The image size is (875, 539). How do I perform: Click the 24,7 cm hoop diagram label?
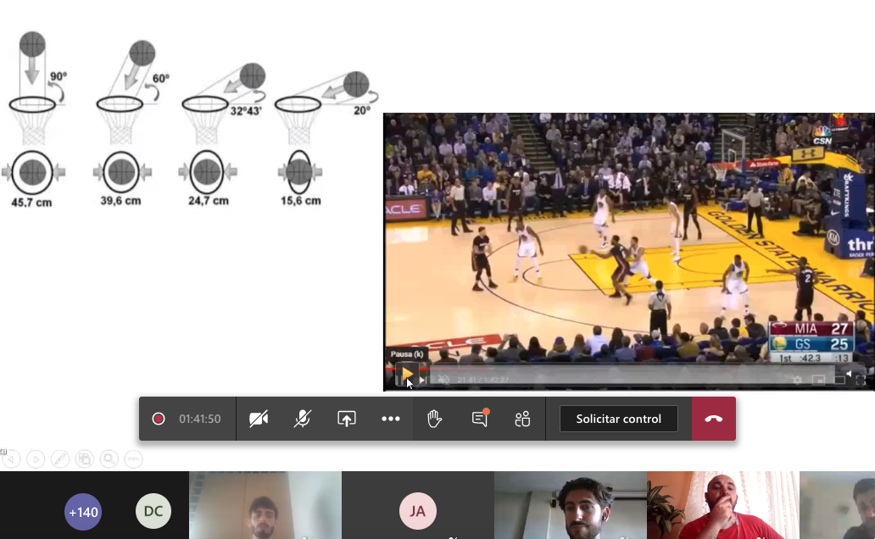[208, 200]
